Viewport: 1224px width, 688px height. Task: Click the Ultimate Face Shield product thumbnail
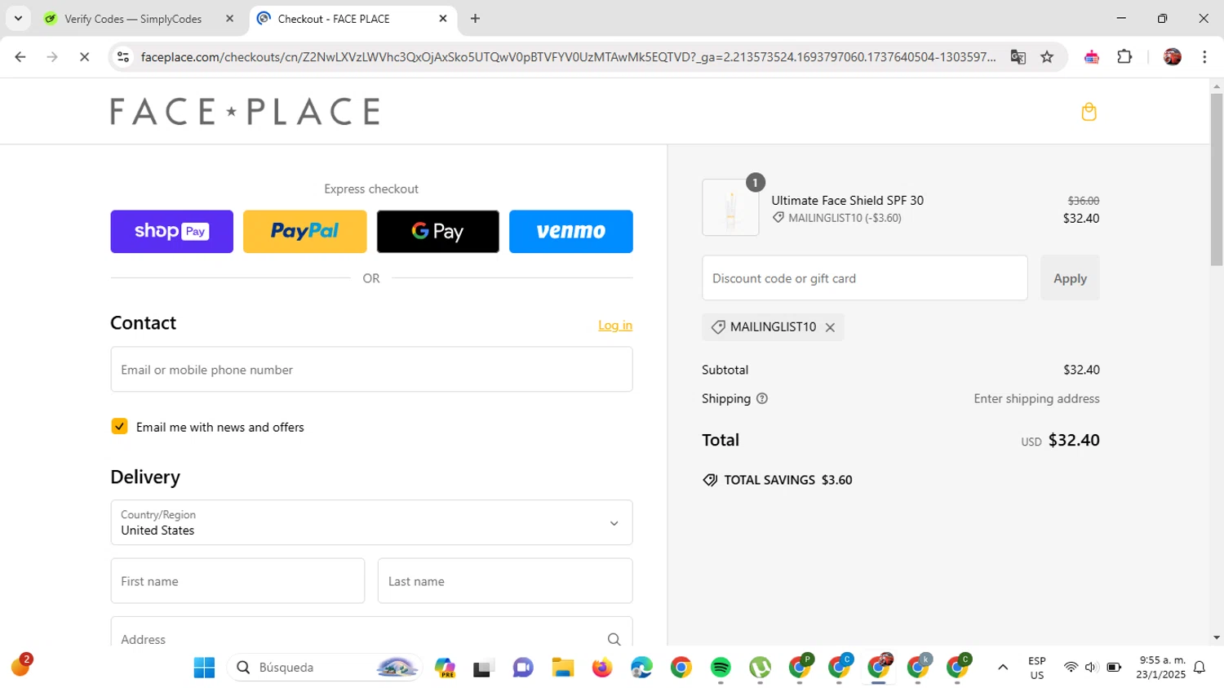(x=730, y=208)
